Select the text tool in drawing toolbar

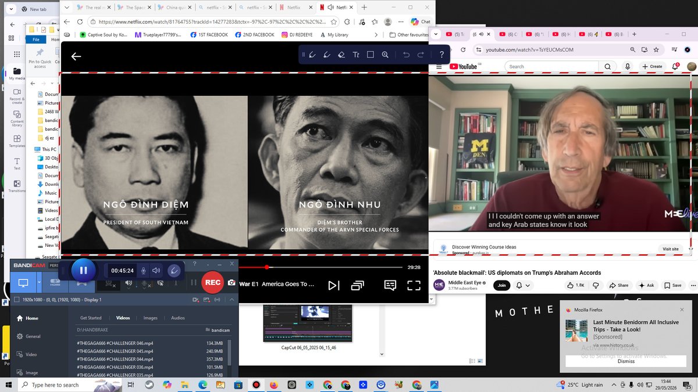pos(356,55)
